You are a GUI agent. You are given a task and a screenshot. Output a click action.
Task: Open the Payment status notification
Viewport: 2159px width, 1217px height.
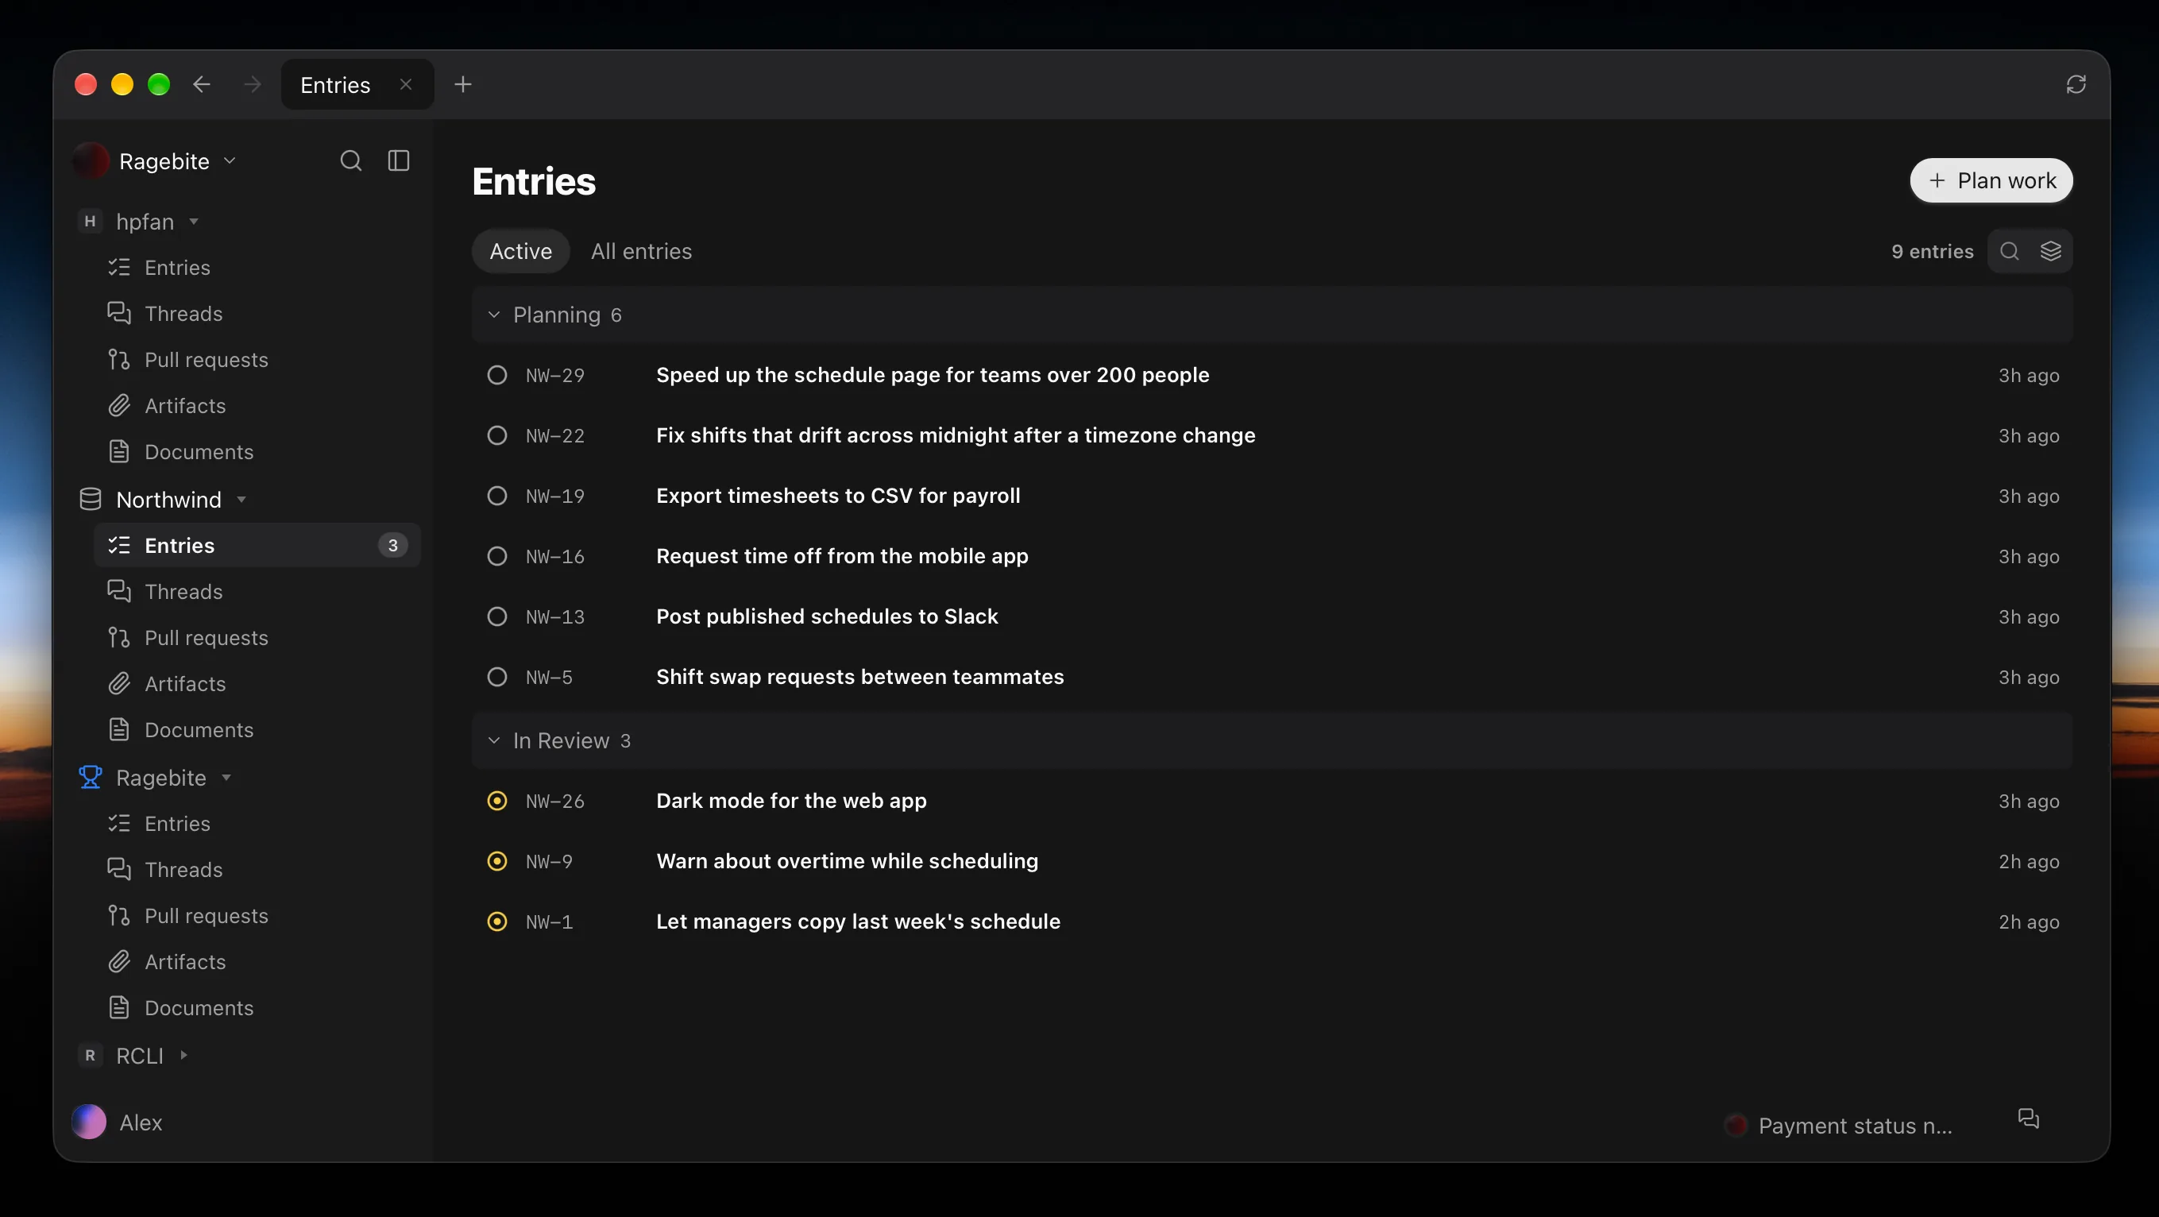click(1839, 1126)
